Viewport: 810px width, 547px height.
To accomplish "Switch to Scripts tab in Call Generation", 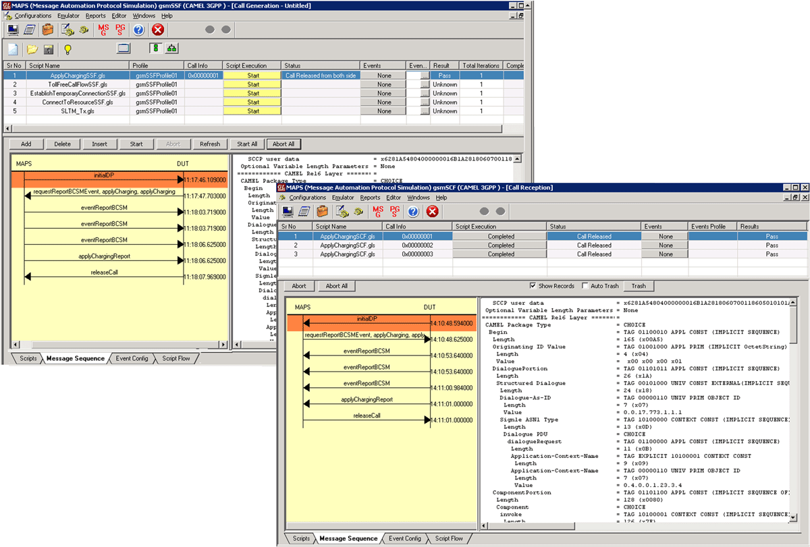I will (28, 359).
